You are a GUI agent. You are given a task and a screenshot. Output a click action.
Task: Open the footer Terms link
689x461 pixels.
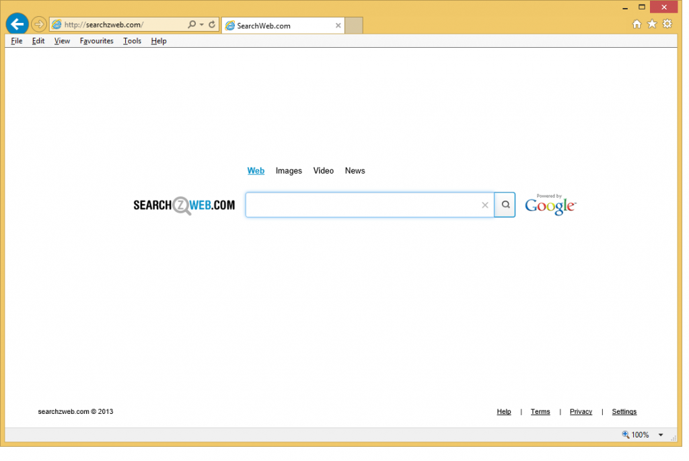click(540, 412)
